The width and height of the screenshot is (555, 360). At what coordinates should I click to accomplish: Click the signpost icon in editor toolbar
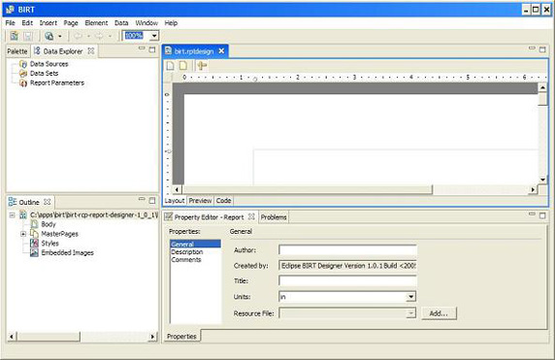(x=202, y=65)
